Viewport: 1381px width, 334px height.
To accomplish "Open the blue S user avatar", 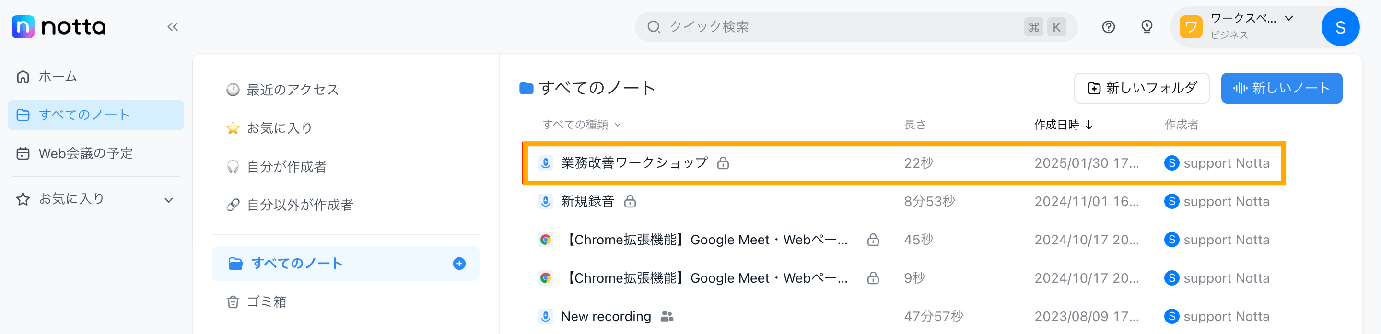I will click(1340, 27).
